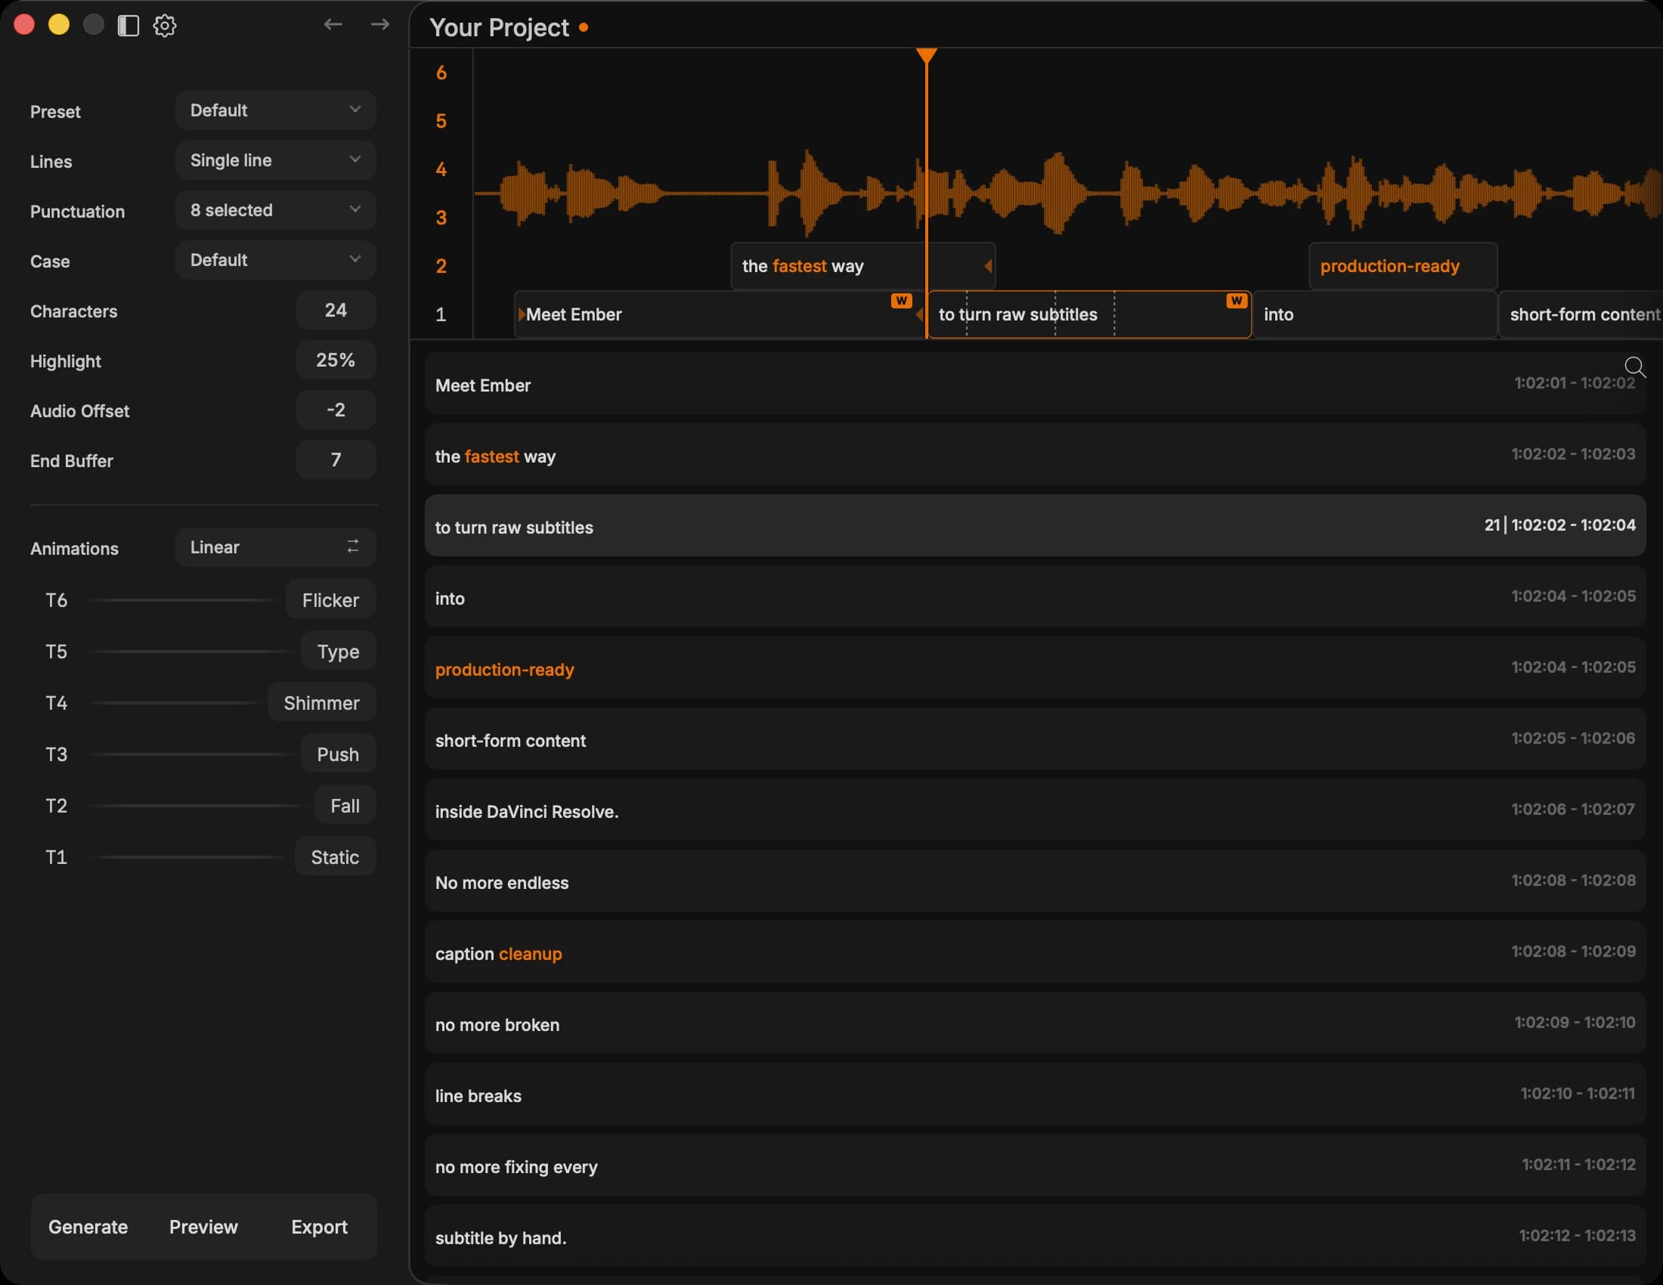Click the Generate button
The image size is (1663, 1285).
click(88, 1227)
